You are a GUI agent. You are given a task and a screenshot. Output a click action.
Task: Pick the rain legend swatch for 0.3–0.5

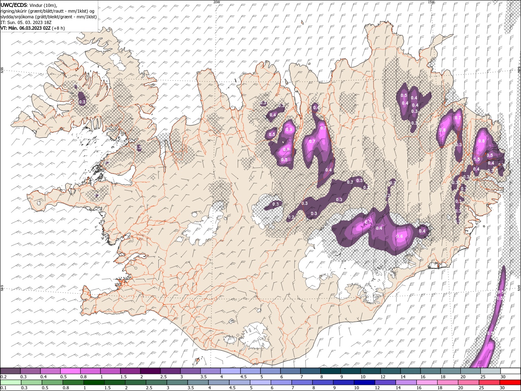[31, 382]
